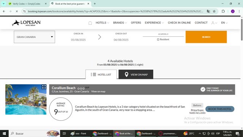This screenshot has height=137, width=243.
Task: Click the browser forward arrow
Action: tap(10, 11)
